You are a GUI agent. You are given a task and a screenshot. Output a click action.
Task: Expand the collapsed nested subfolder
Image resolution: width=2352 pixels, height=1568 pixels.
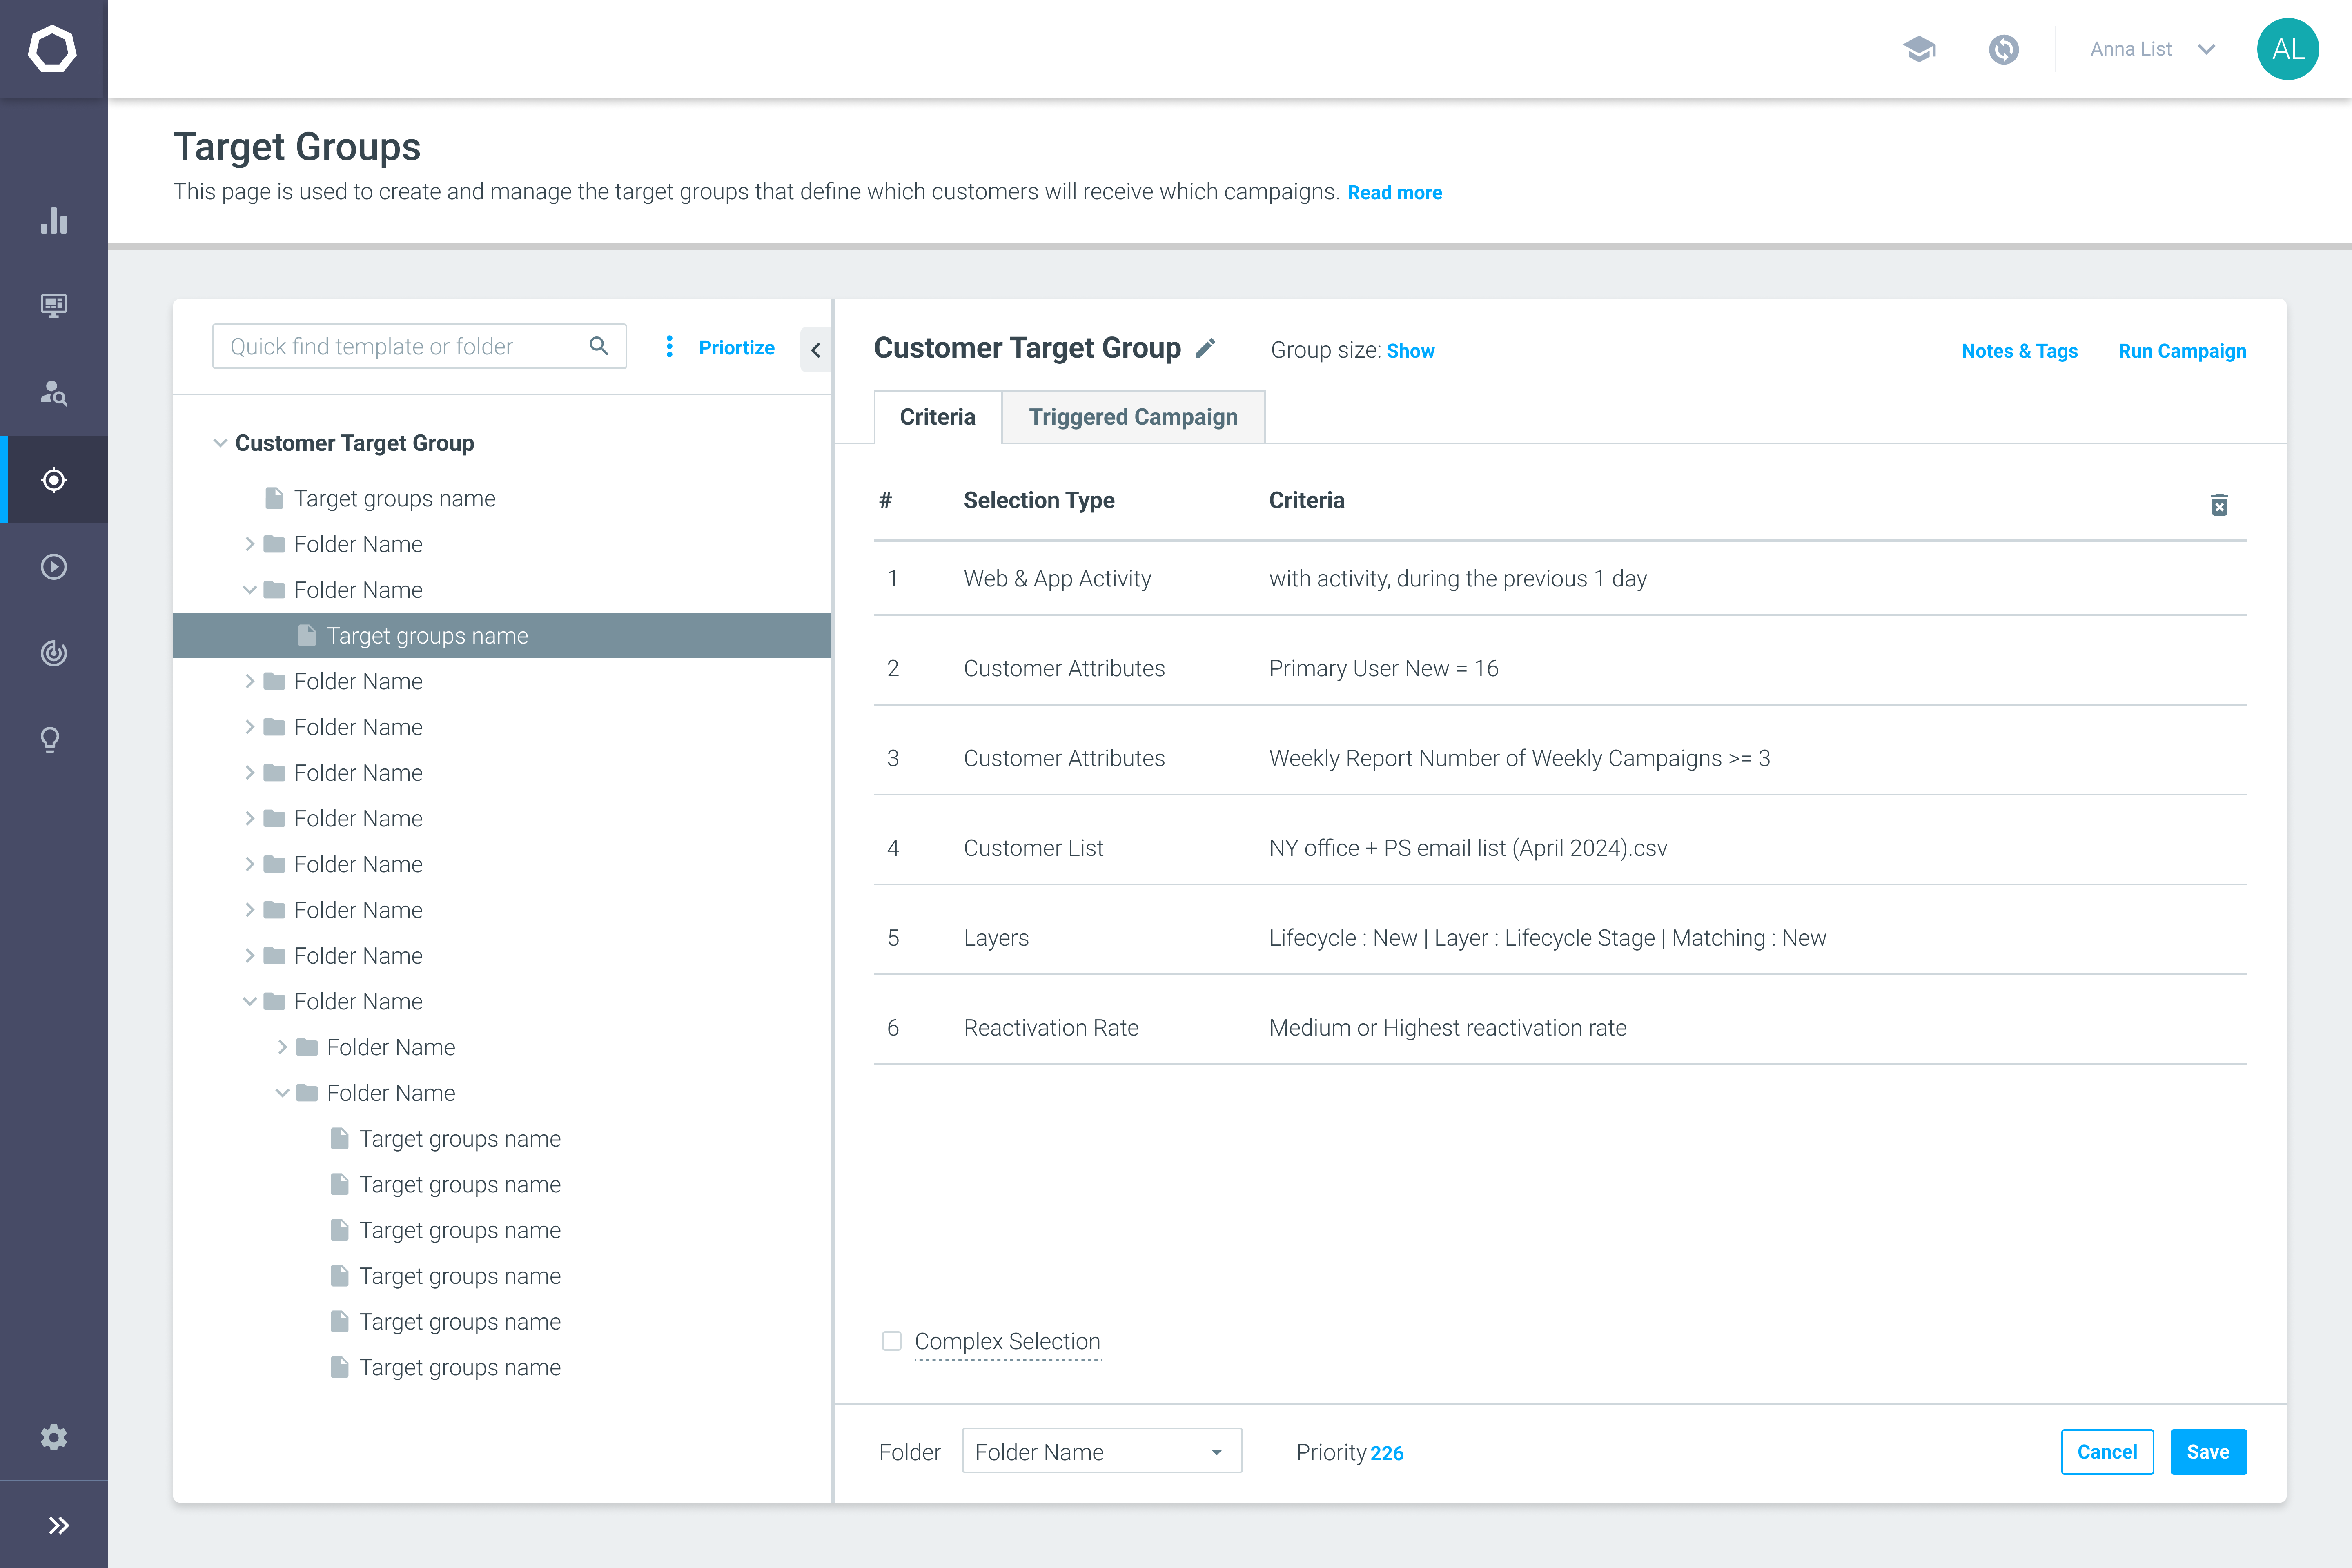[x=282, y=1047]
